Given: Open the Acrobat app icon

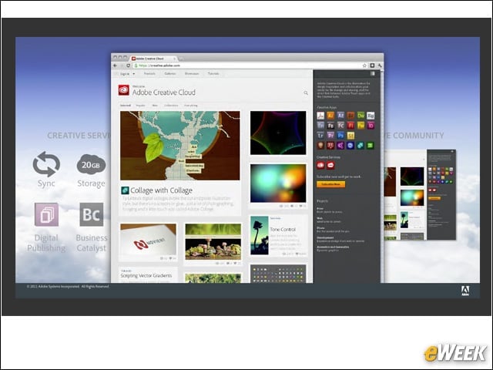Looking at the screenshot, I should tap(320, 116).
